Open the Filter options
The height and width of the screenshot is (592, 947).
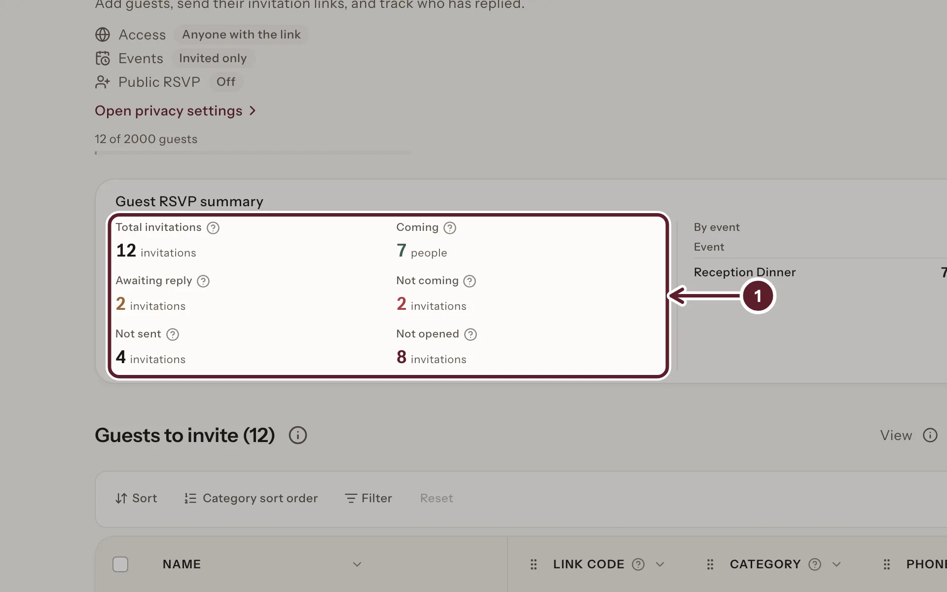point(368,498)
